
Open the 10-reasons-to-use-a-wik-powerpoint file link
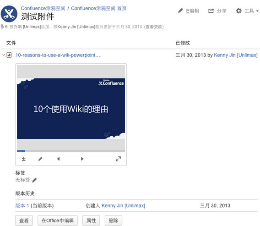(59, 55)
